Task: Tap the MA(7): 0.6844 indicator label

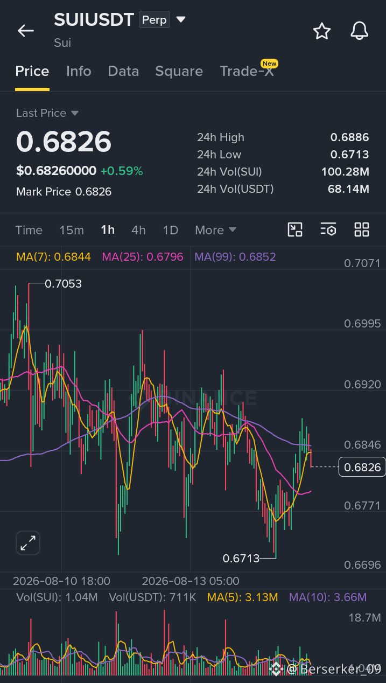Action: pyautogui.click(x=53, y=257)
